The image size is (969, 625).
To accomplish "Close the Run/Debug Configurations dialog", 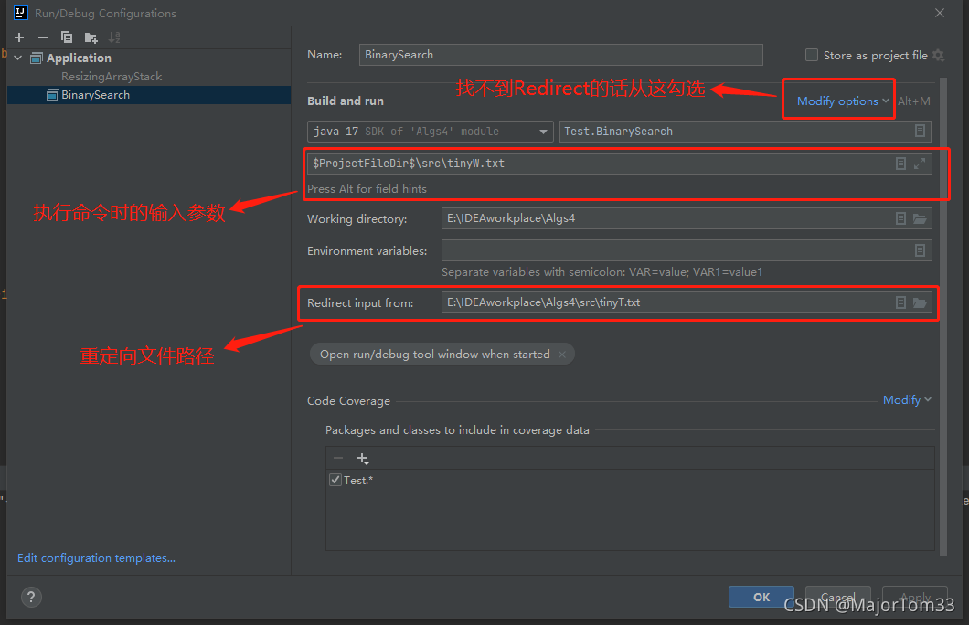I will pyautogui.click(x=940, y=13).
